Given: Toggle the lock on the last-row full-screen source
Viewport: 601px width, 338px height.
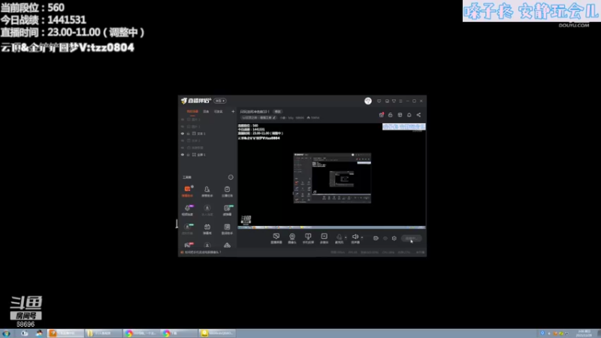Looking at the screenshot, I should tap(189, 155).
